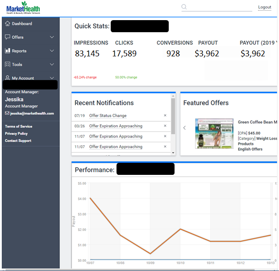Expand the Offers sidebar menu chevron
The width and height of the screenshot is (279, 271).
pyautogui.click(x=52, y=37)
